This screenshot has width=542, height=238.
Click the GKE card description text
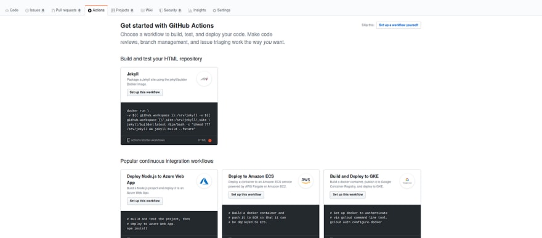tap(361, 184)
